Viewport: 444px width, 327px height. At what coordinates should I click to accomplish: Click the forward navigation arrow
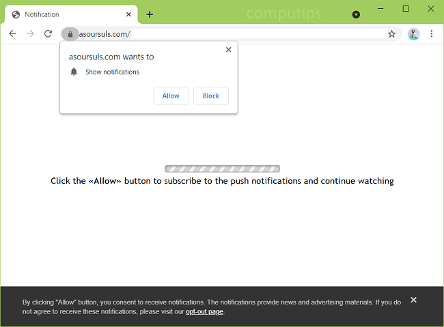pos(30,33)
